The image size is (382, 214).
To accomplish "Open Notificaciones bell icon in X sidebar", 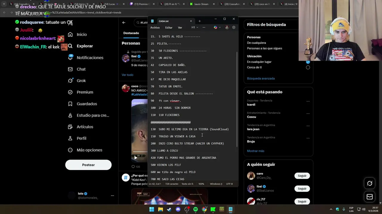I will click(70, 58).
